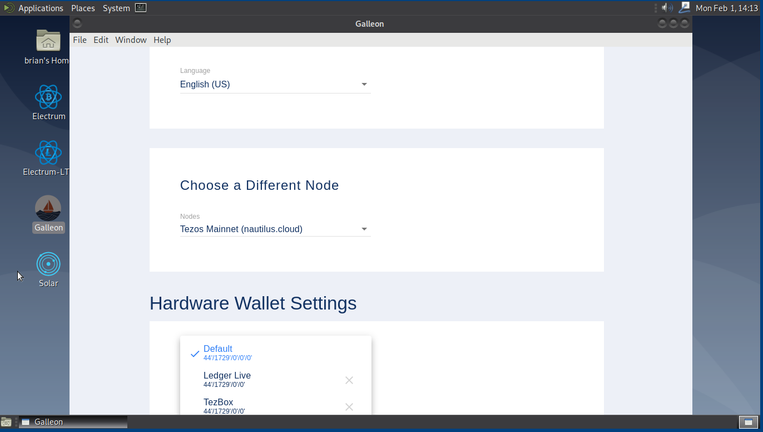Click the Language field label
763x432 pixels.
[x=195, y=71]
